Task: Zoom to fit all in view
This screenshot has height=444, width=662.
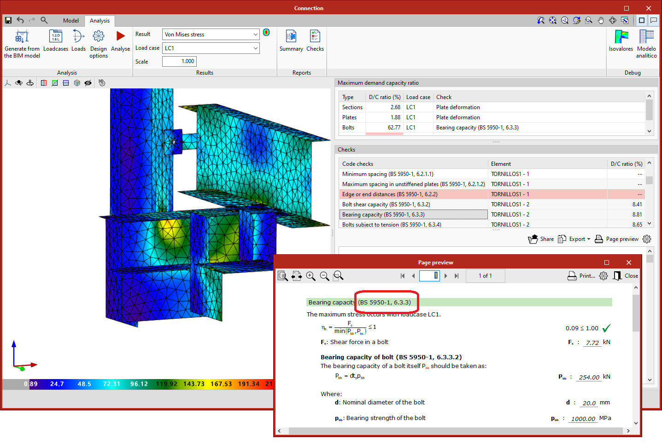Action: coord(553,20)
